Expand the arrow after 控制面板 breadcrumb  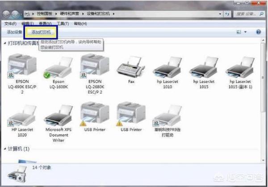[x=56, y=14]
